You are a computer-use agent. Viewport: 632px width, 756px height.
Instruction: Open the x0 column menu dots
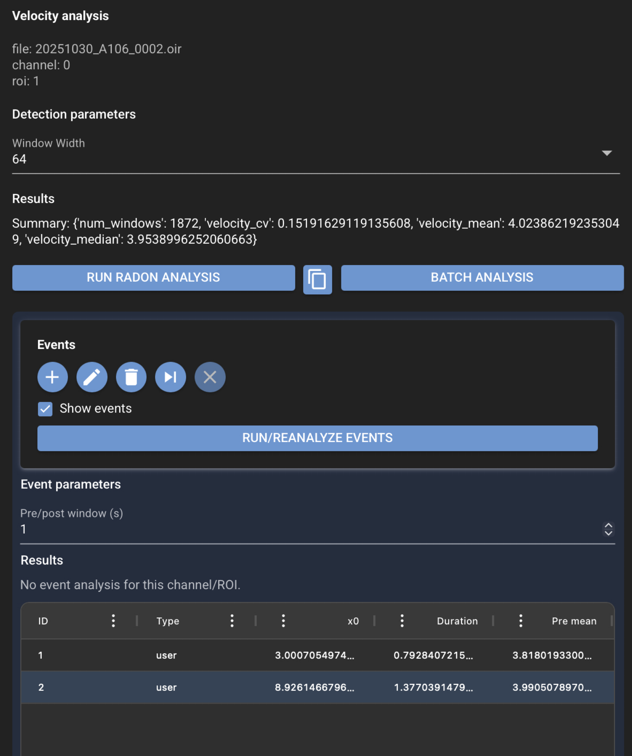pyautogui.click(x=283, y=621)
